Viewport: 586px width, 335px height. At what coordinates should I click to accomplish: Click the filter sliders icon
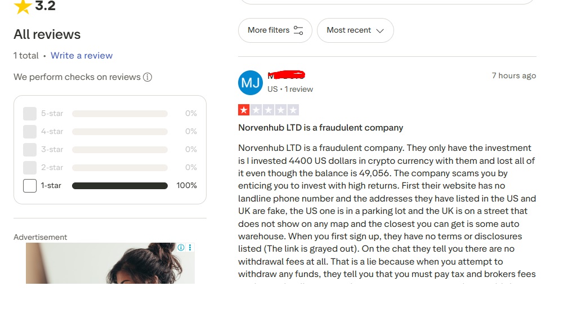(x=298, y=30)
